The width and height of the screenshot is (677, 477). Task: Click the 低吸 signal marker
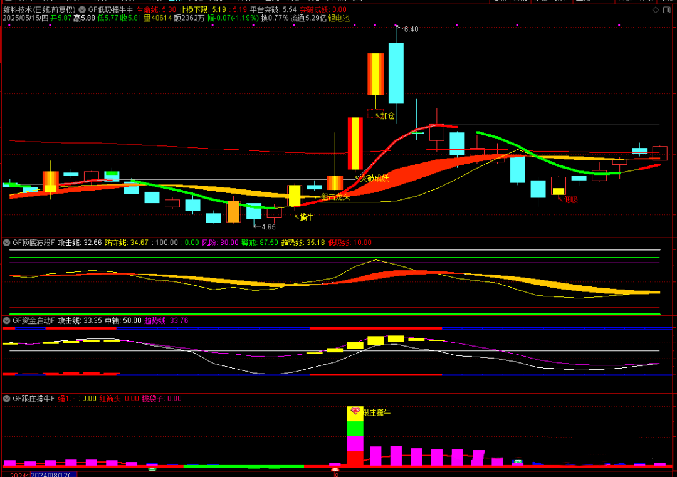click(x=570, y=199)
